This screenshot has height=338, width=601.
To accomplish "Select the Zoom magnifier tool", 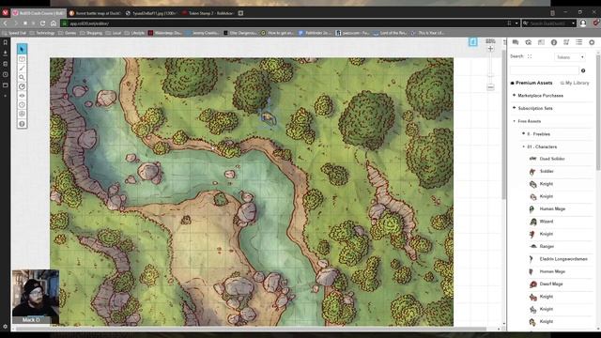I will tap(22, 77).
